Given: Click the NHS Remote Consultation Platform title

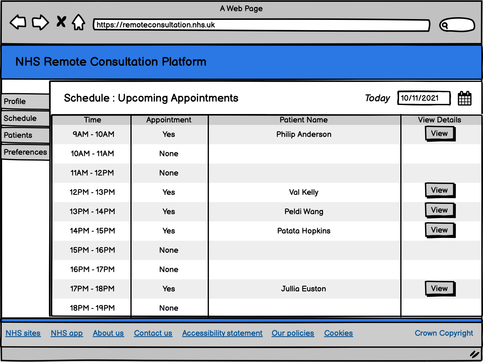Looking at the screenshot, I should click(x=111, y=62).
